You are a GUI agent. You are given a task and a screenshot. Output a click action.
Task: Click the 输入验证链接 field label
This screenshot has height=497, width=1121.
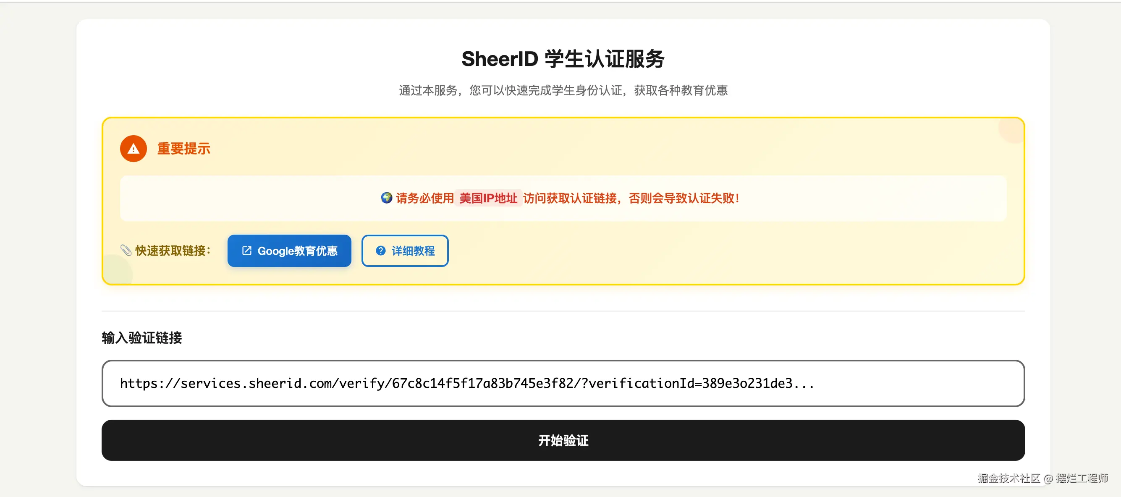click(x=142, y=338)
